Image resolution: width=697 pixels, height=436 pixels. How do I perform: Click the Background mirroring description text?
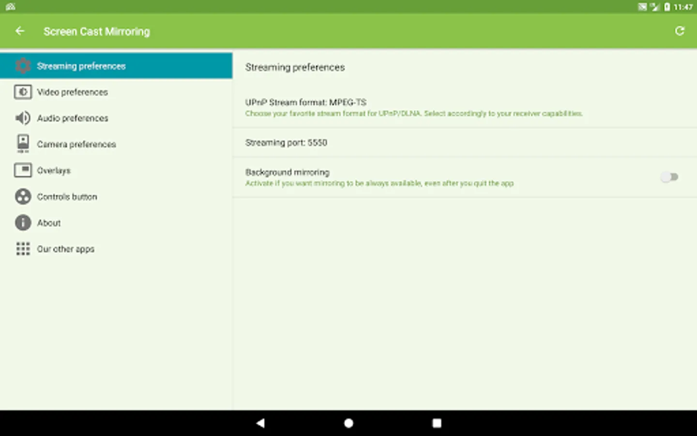point(379,183)
